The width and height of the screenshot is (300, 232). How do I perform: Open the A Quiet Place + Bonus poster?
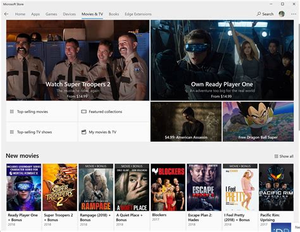[132, 187]
